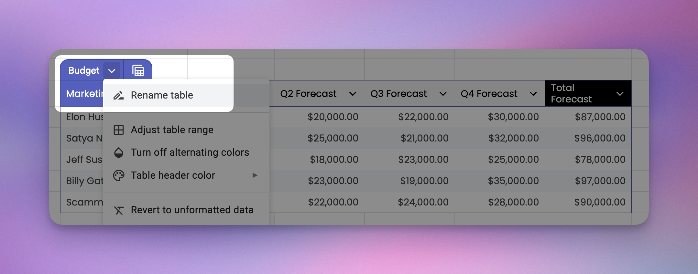Screen dimensions: 698x274
Task: Click the table view icon beside Budget
Action: tap(138, 70)
